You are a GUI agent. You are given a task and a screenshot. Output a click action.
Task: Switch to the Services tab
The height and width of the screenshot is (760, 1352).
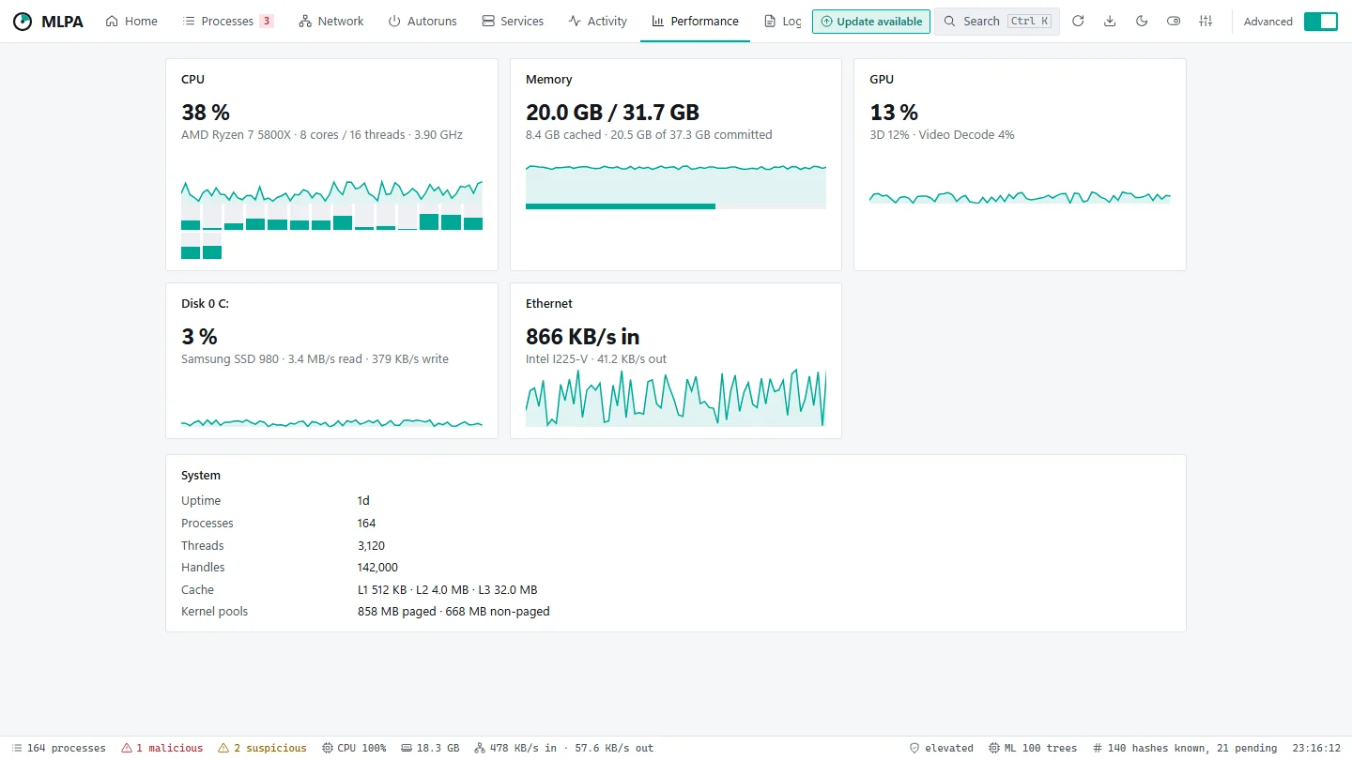pos(513,21)
